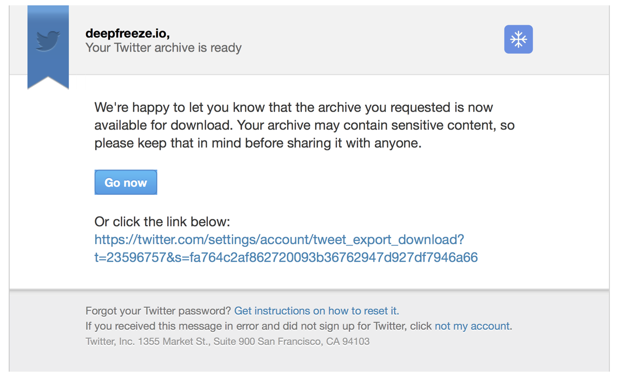617x380 pixels.
Task: Click please keep that in mind sentence
Action: point(258,143)
